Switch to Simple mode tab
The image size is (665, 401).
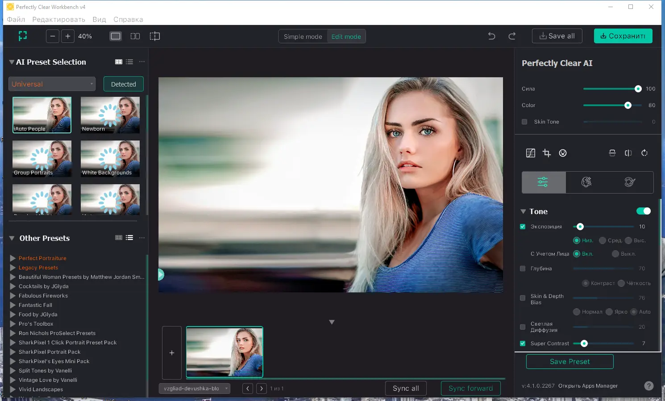(303, 37)
